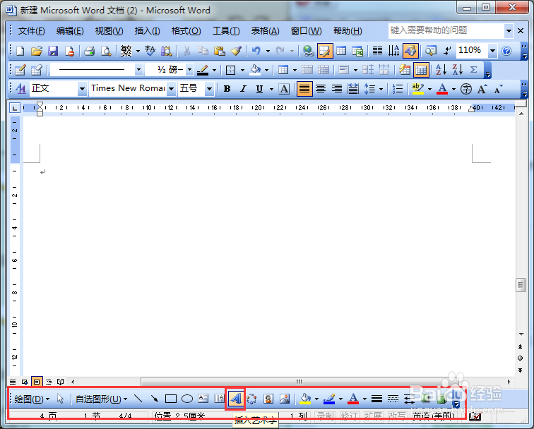This screenshot has height=429, width=534.
Task: Open the Times New Roman font dropdown
Action: tap(172, 89)
